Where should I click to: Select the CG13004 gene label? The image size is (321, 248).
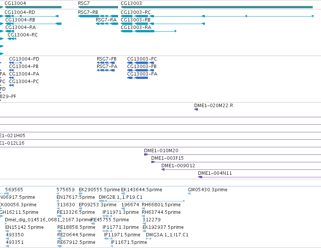click(15, 3)
